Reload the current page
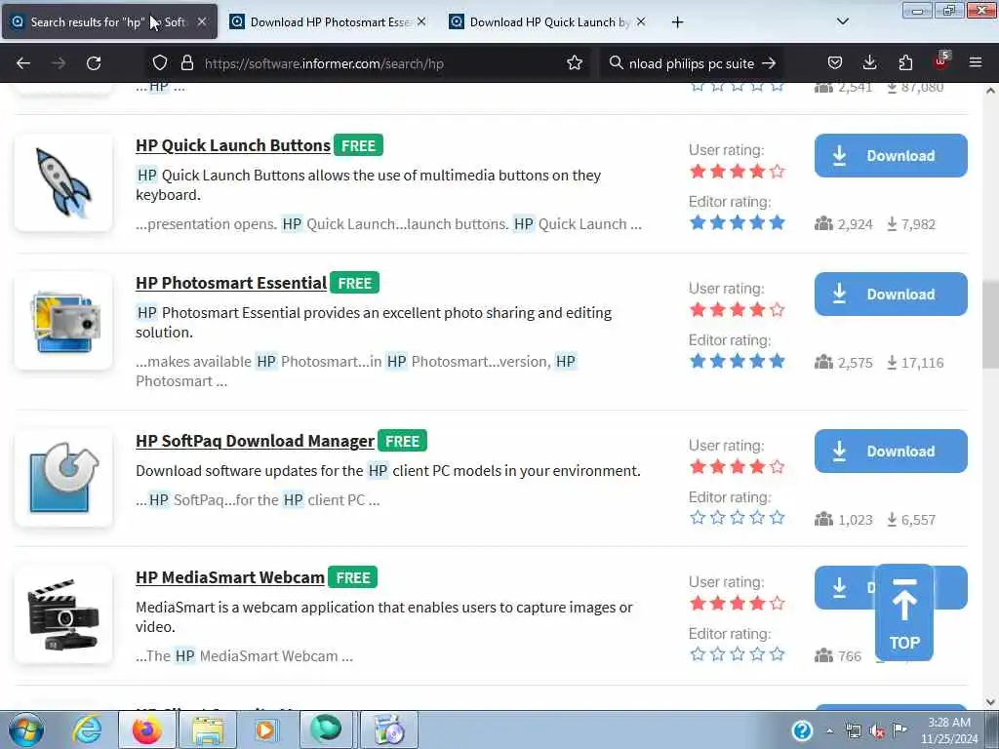The image size is (999, 749). point(94,63)
